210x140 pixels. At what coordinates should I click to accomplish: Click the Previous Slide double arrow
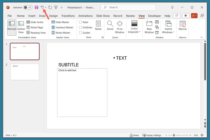[205, 123]
